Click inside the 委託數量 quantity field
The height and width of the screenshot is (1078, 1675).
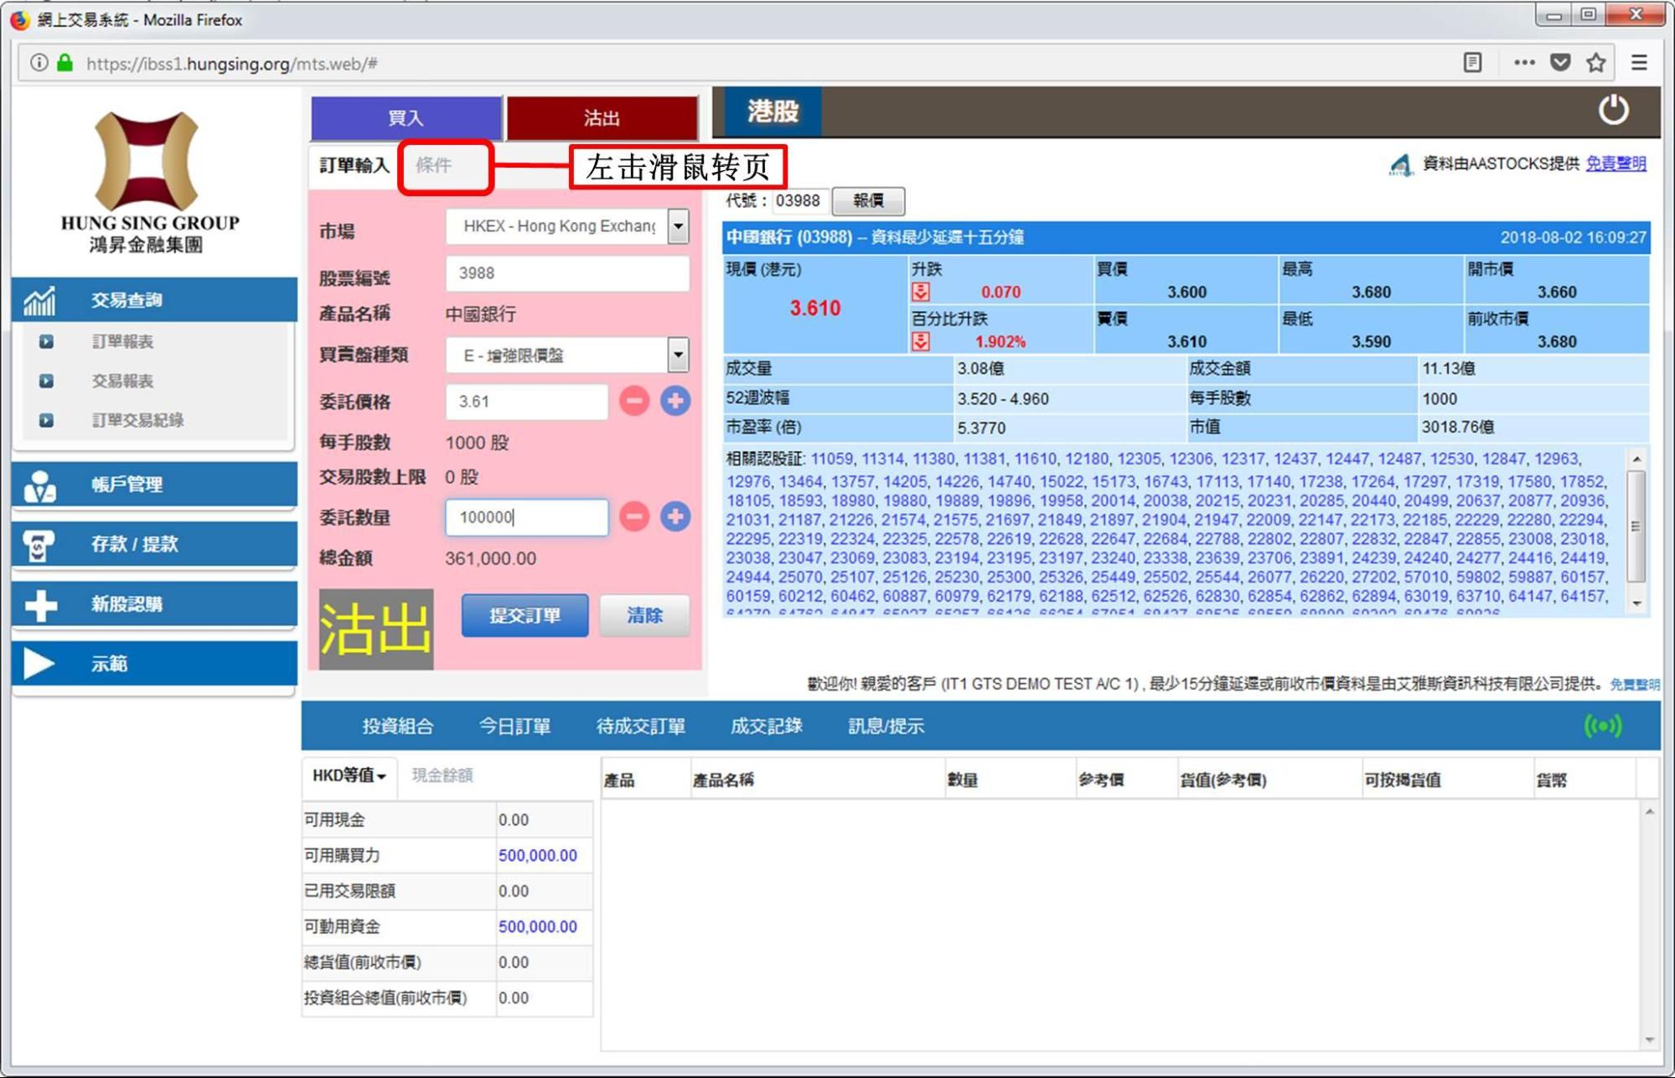coord(525,517)
